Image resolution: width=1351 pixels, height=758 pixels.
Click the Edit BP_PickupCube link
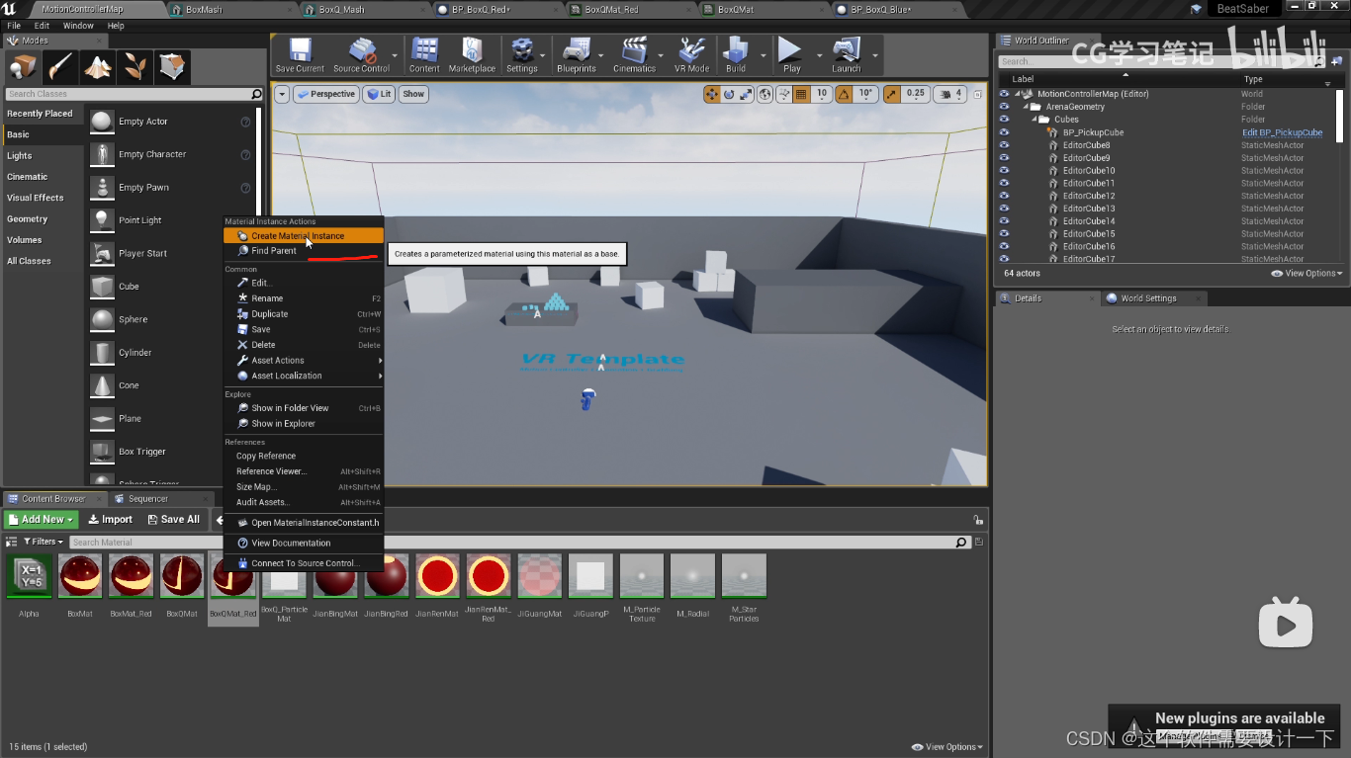click(x=1282, y=132)
